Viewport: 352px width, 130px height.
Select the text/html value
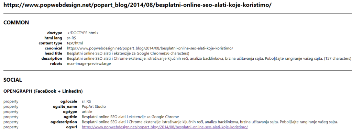(75, 43)
